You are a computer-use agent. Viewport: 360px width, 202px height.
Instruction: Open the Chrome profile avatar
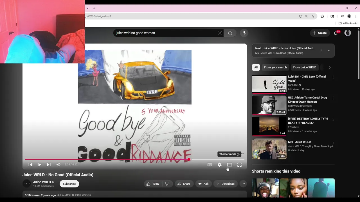[349, 16]
